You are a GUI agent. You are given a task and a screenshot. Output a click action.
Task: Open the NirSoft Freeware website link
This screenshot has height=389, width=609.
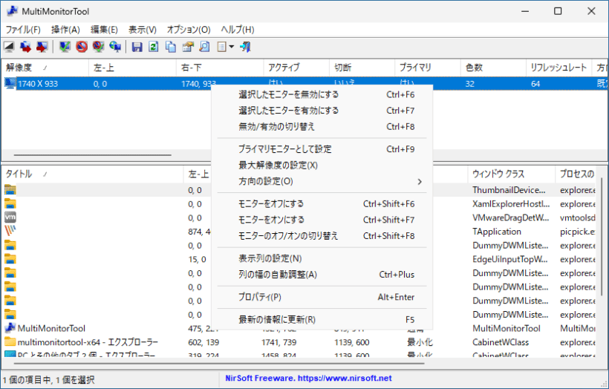[308, 378]
